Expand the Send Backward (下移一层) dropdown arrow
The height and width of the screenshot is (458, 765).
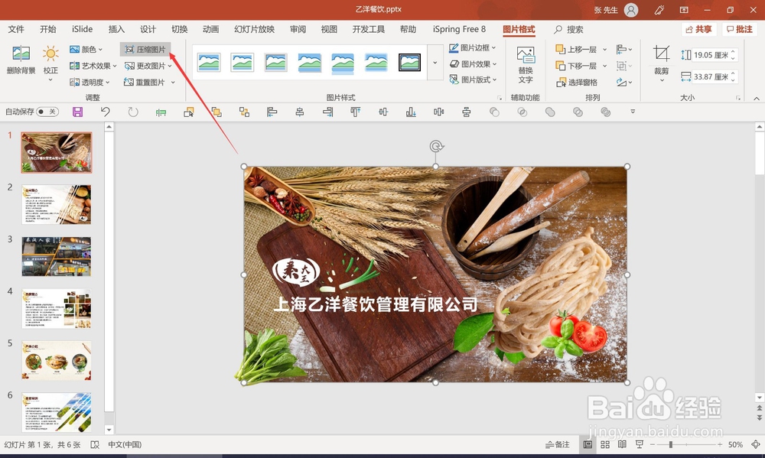tap(604, 66)
